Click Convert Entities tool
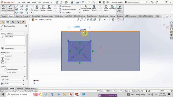 43,8
